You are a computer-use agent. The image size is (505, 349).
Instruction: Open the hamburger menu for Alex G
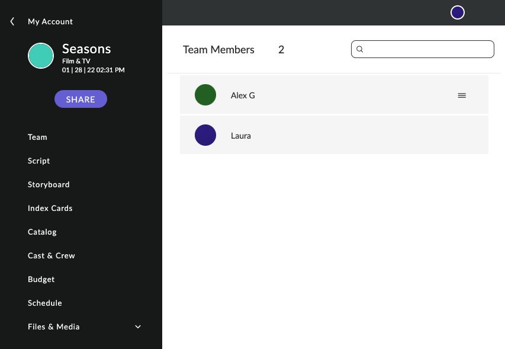tap(462, 95)
